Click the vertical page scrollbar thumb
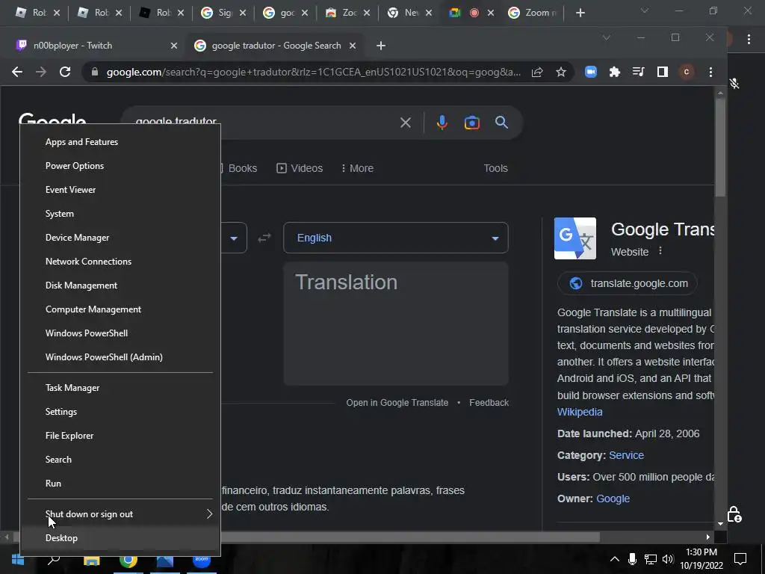765x574 pixels. 720,148
